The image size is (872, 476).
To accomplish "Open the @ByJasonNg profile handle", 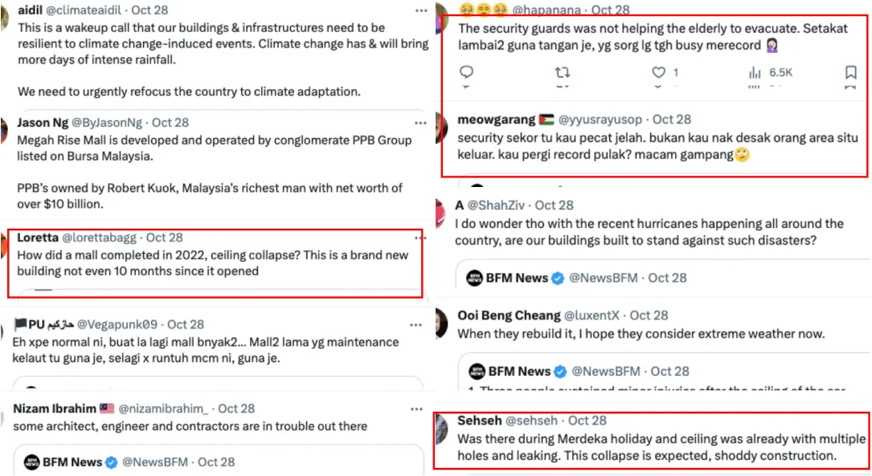I will tap(108, 123).
